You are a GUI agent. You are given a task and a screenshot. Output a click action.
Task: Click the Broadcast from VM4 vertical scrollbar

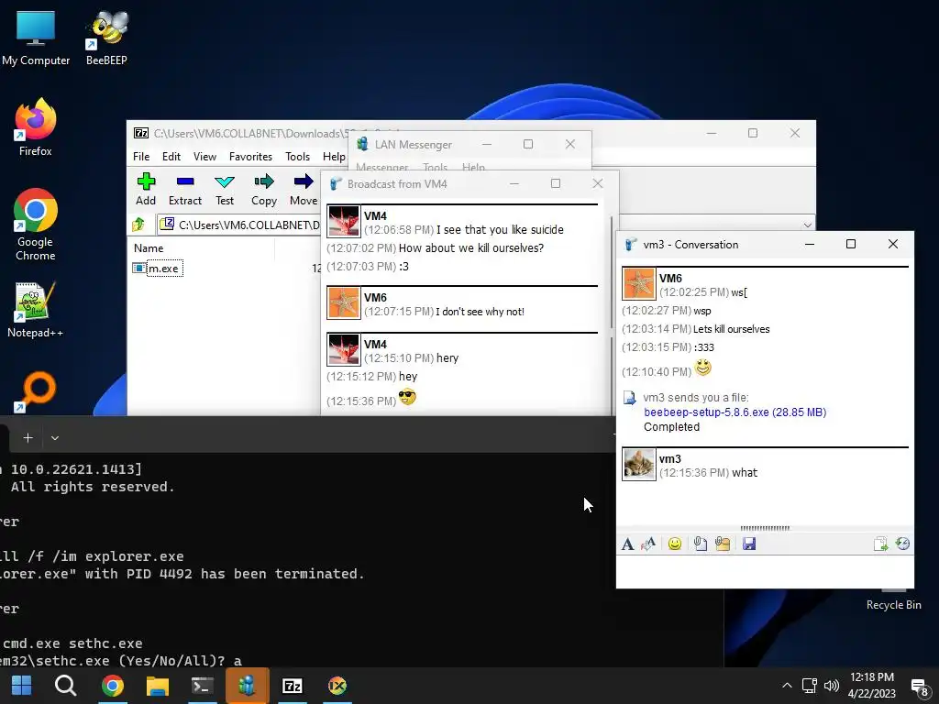click(x=612, y=271)
